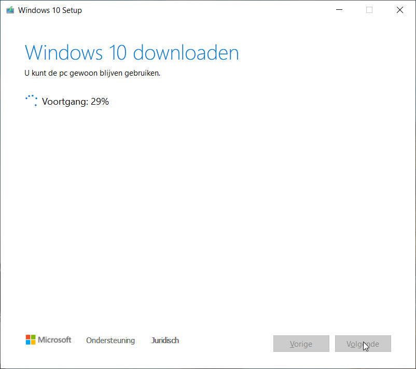The height and width of the screenshot is (369, 416).
Task: Click the 'Voortgang' progress label
Action: tap(65, 102)
